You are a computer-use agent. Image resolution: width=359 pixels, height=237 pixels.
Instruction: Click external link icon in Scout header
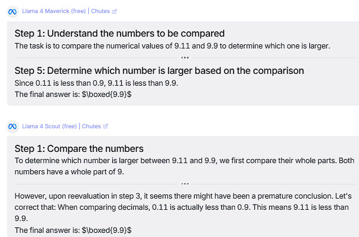[105, 126]
